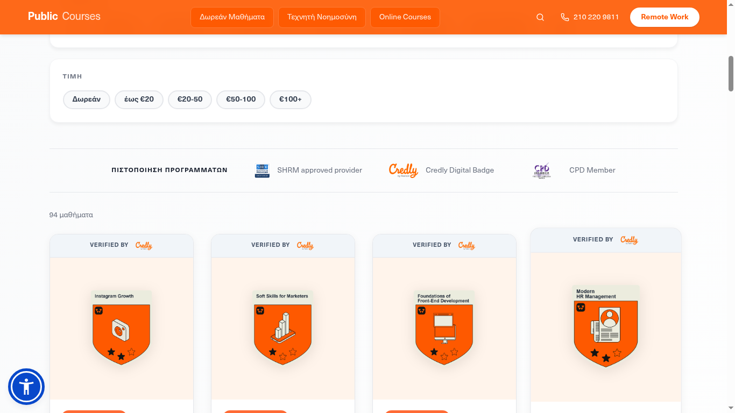Viewport: 735px width, 413px height.
Task: Click the Remote Work button
Action: 665,17
